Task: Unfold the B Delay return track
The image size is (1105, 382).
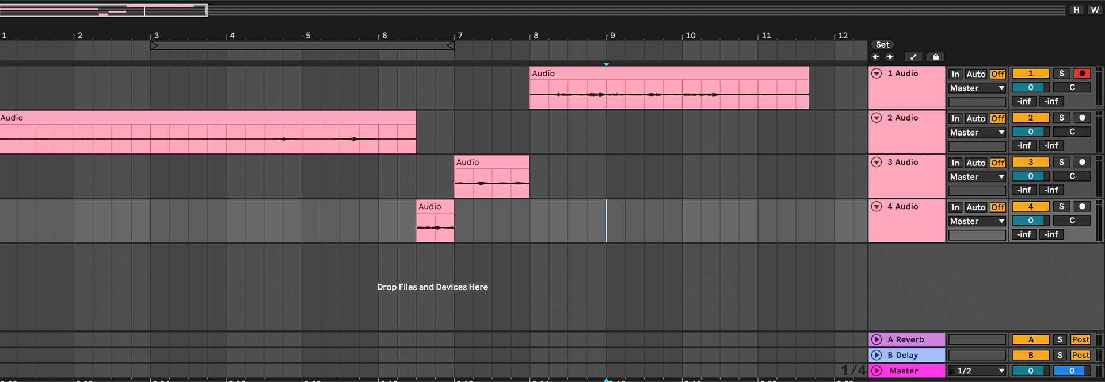Action: tap(877, 355)
